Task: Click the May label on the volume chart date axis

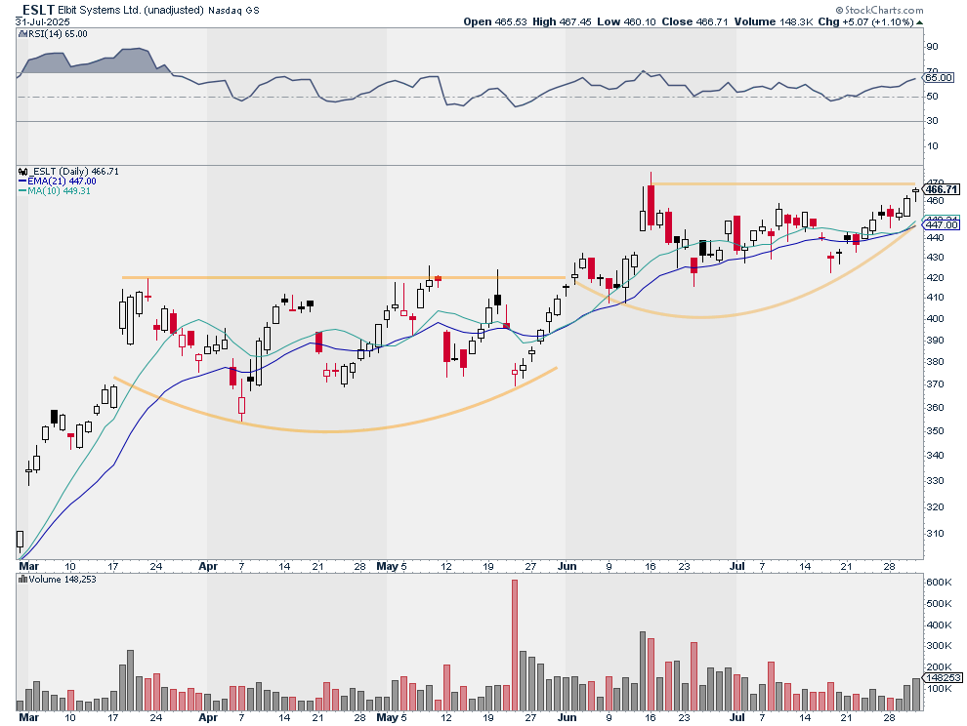Action: (x=388, y=717)
